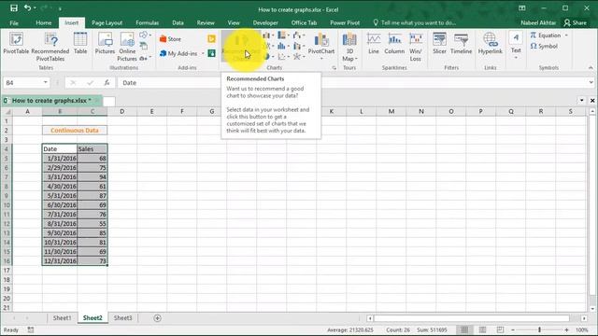
Task: Open the Text group dropdown
Action: (516, 46)
